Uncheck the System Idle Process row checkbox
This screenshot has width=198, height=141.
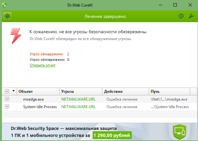tap(7, 106)
